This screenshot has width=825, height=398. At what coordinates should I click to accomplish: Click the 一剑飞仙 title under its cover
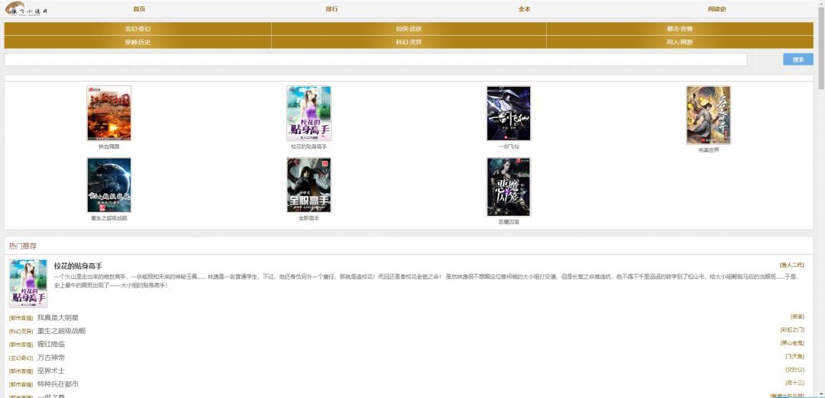509,146
